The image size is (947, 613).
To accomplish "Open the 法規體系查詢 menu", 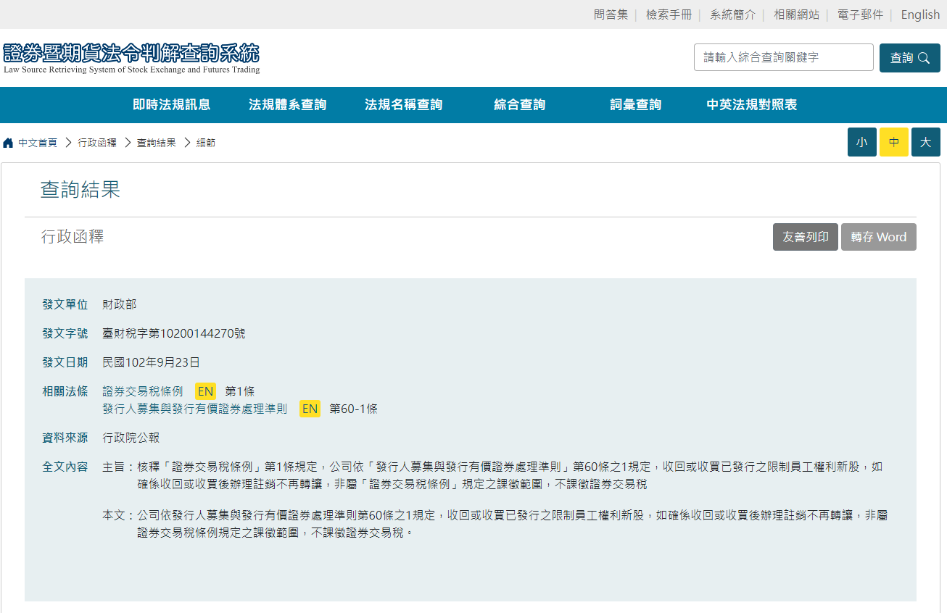I will pos(288,105).
